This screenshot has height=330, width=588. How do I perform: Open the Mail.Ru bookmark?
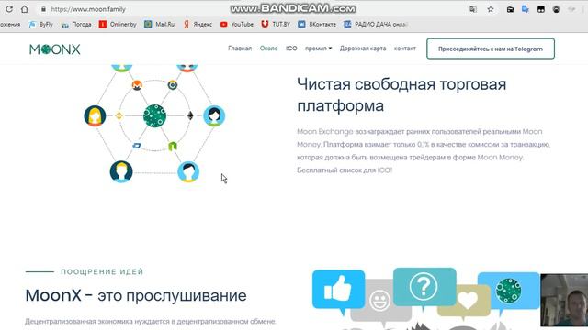(159, 25)
